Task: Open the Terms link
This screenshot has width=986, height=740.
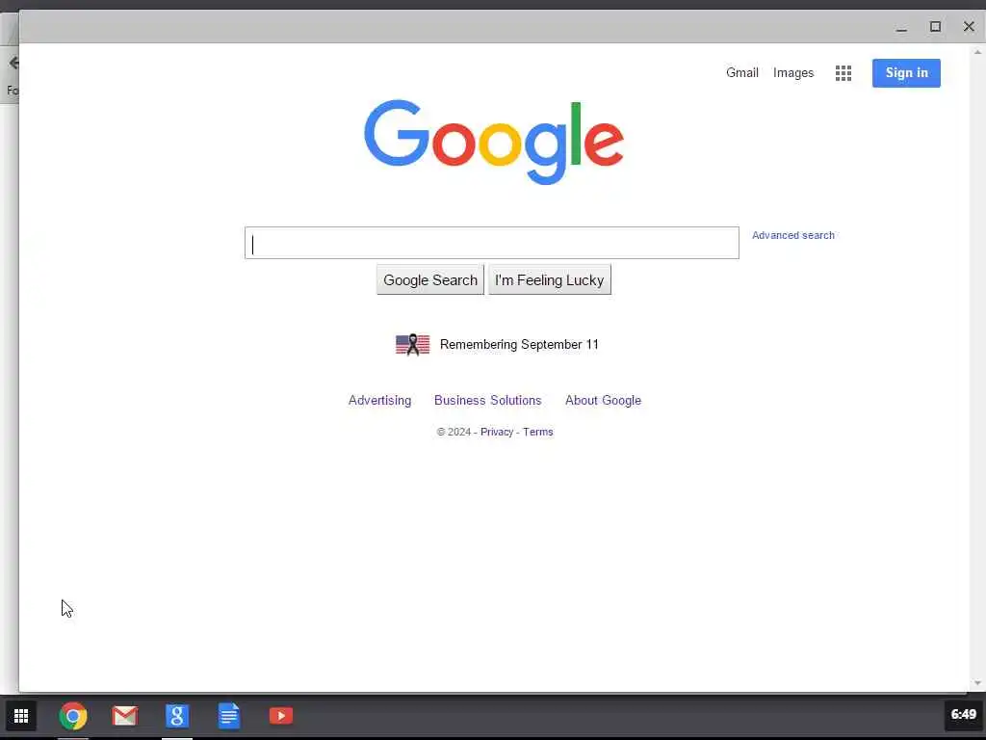Action: click(537, 432)
